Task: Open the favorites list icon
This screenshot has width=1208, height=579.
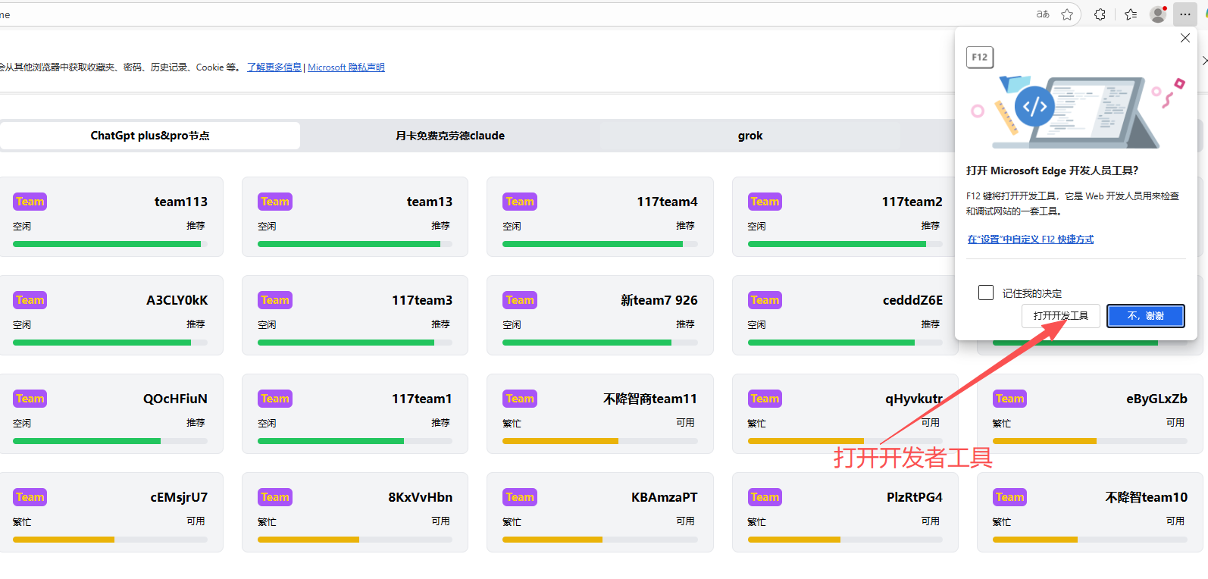Action: 1131,14
